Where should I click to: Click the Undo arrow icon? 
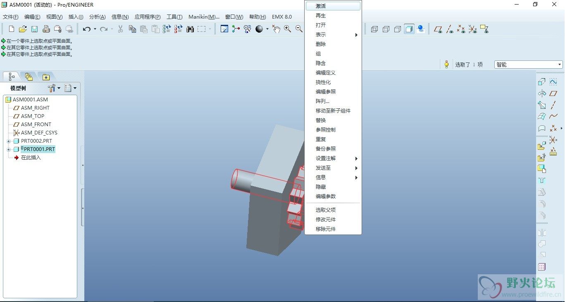pos(86,29)
